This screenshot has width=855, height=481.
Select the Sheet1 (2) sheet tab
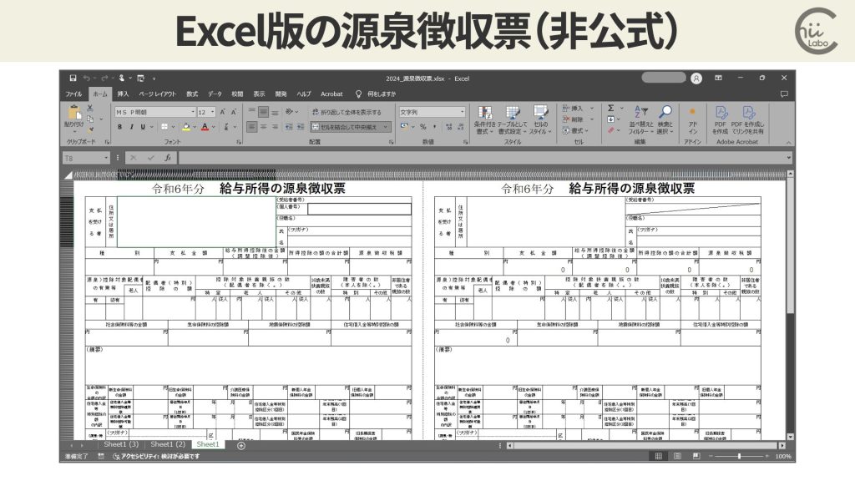[168, 444]
